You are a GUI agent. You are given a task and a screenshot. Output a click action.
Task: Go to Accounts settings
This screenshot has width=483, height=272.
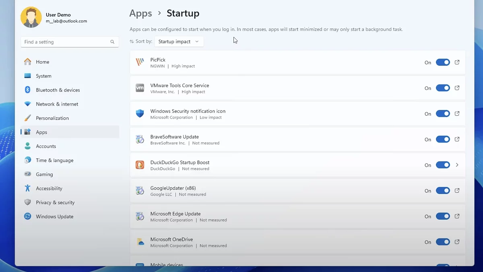tap(70, 146)
